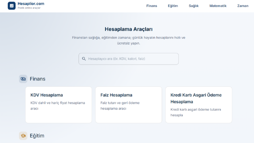The height and width of the screenshot is (143, 254).
Task: Open the KDV Hesaplama card
Action: (x=59, y=105)
